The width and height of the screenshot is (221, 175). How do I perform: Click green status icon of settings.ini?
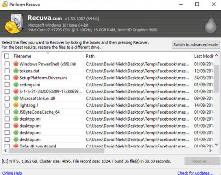(x=16, y=84)
